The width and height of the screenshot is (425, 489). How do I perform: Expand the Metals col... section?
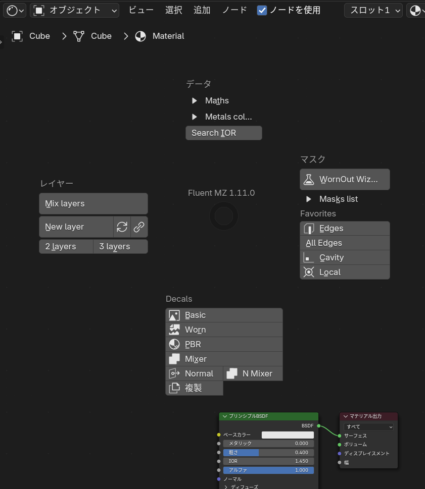coord(195,117)
